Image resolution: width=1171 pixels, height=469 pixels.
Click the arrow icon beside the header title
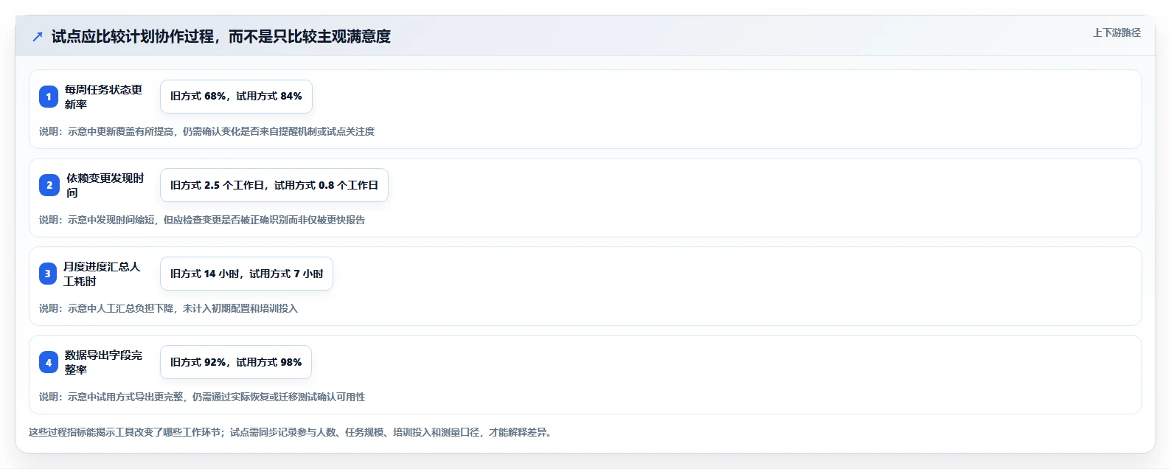coord(38,36)
